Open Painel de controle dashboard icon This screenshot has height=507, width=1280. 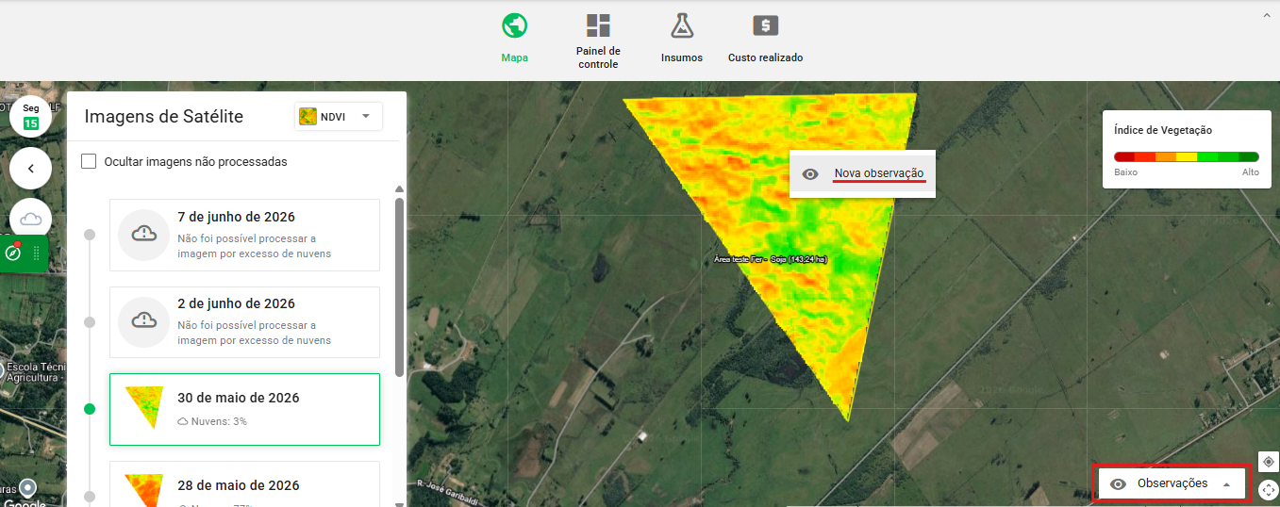click(x=598, y=25)
